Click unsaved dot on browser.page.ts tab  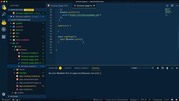(x=94, y=6)
